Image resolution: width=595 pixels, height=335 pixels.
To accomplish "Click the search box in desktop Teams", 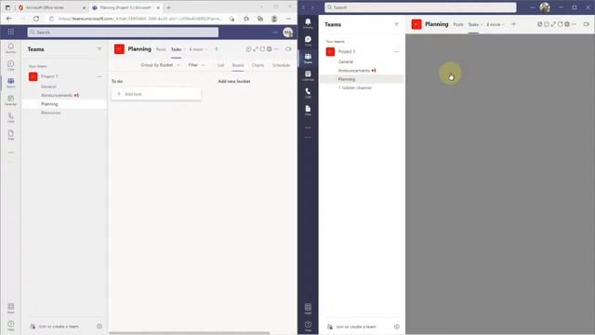I will click(x=420, y=7).
